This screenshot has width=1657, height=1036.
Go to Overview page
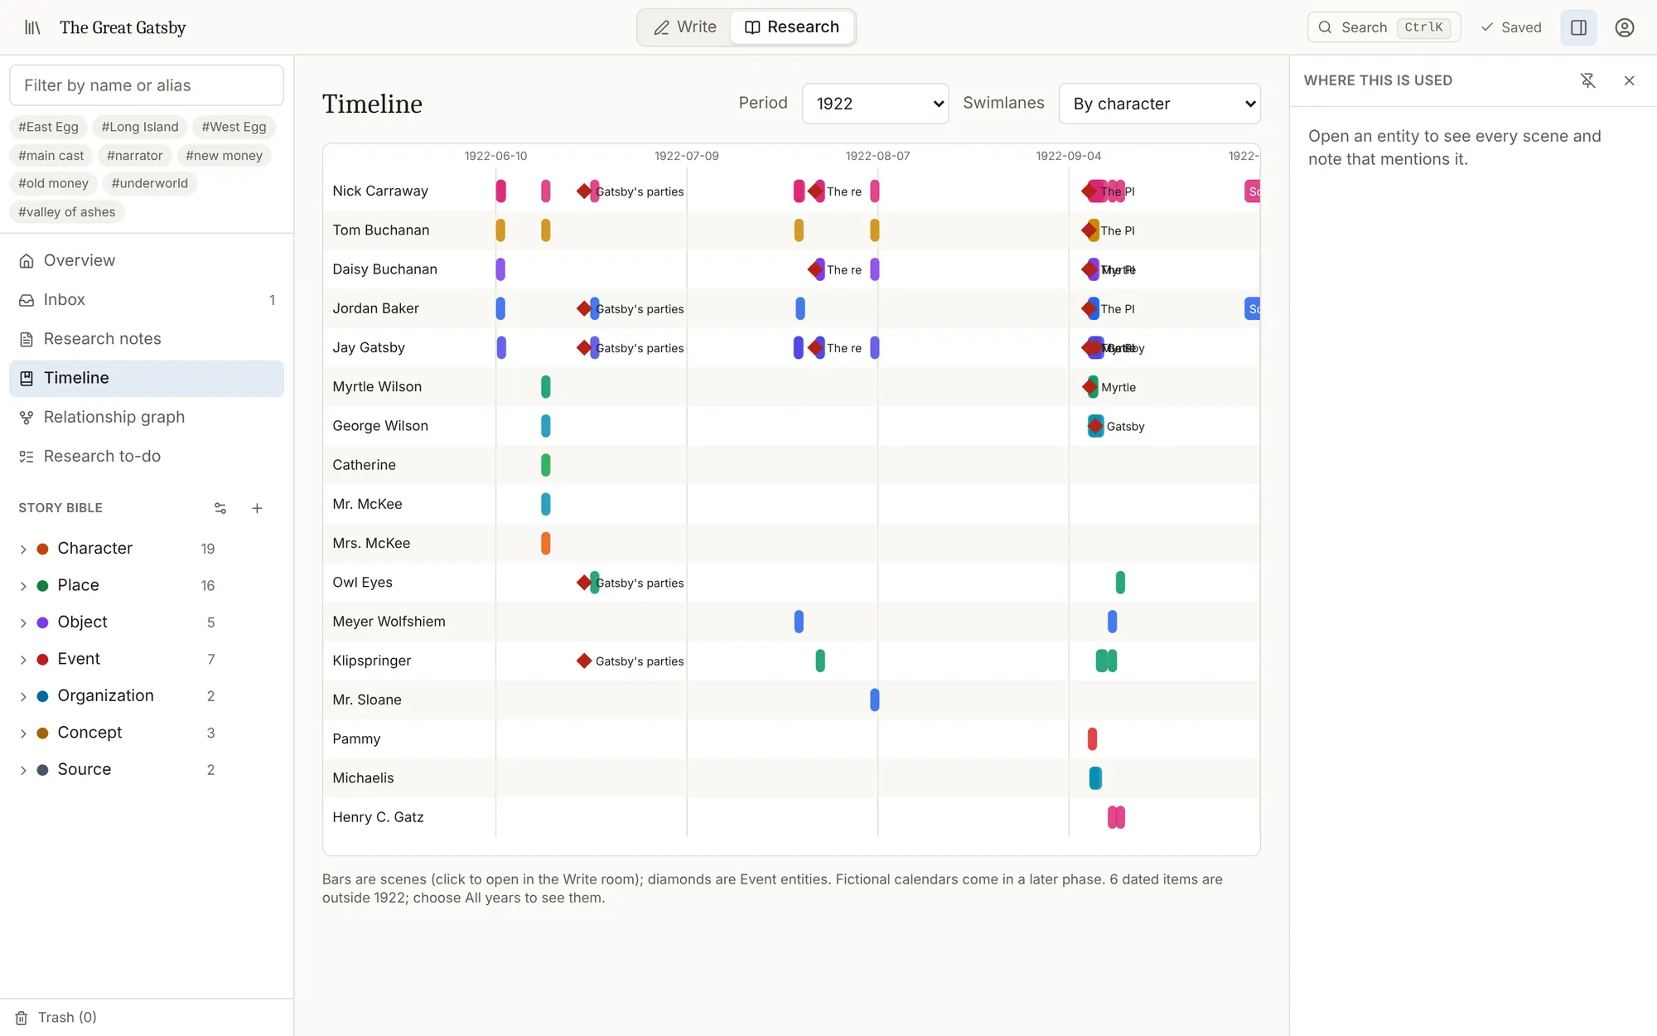147,260
